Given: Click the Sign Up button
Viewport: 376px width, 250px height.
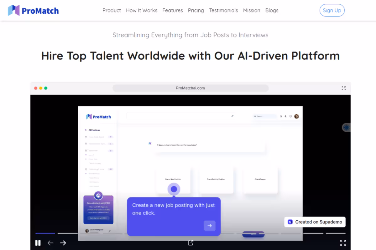Looking at the screenshot, I should tap(332, 10).
